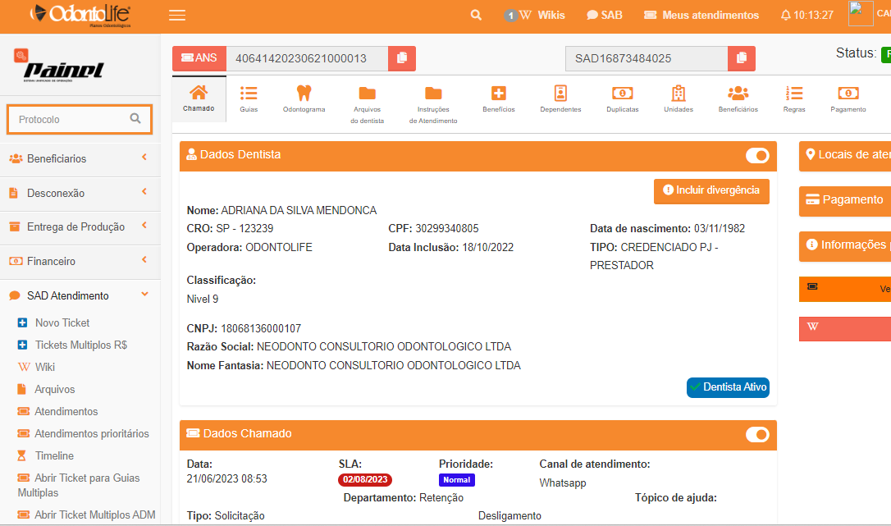Image resolution: width=891 pixels, height=526 pixels.
Task: Open the Odontograma tooth tab
Action: tap(304, 99)
